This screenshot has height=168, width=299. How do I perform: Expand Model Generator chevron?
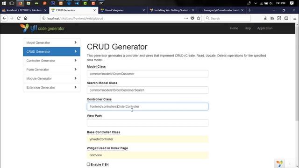[x=76, y=42]
